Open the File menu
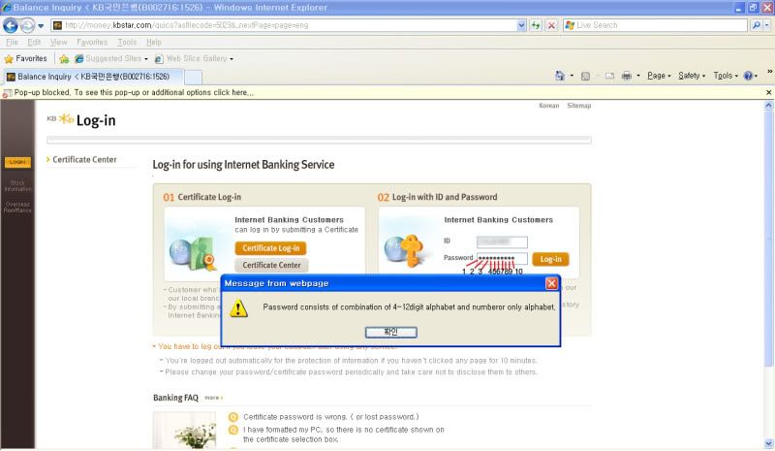The height and width of the screenshot is (451, 775). [x=13, y=43]
